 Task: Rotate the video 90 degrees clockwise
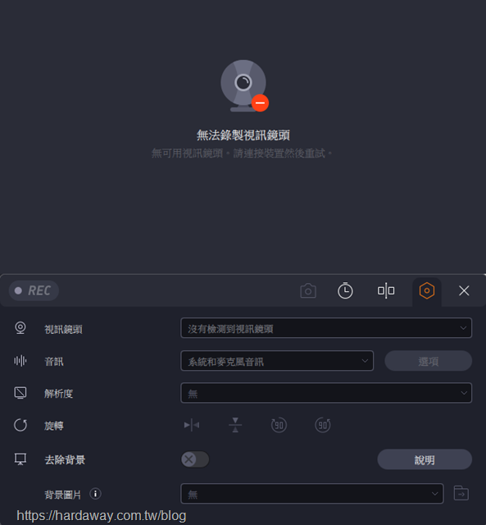(x=323, y=425)
